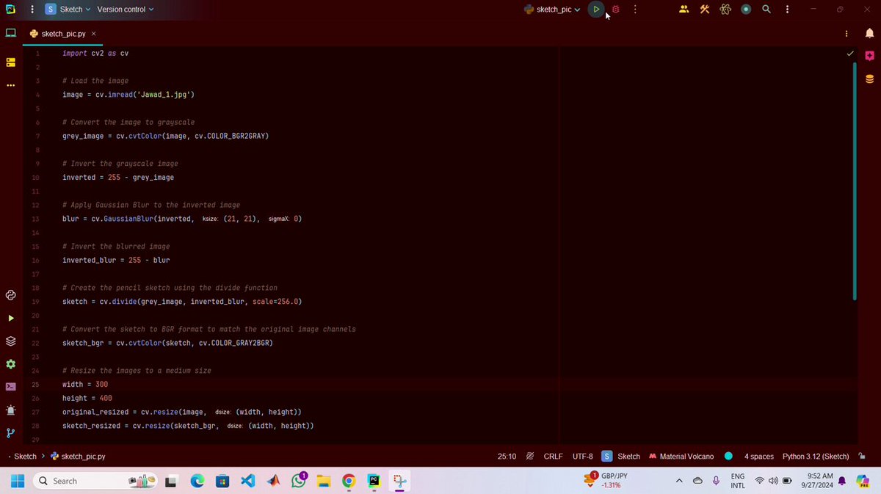Open editor tab options three-dot menu
881x494 pixels.
(846, 33)
